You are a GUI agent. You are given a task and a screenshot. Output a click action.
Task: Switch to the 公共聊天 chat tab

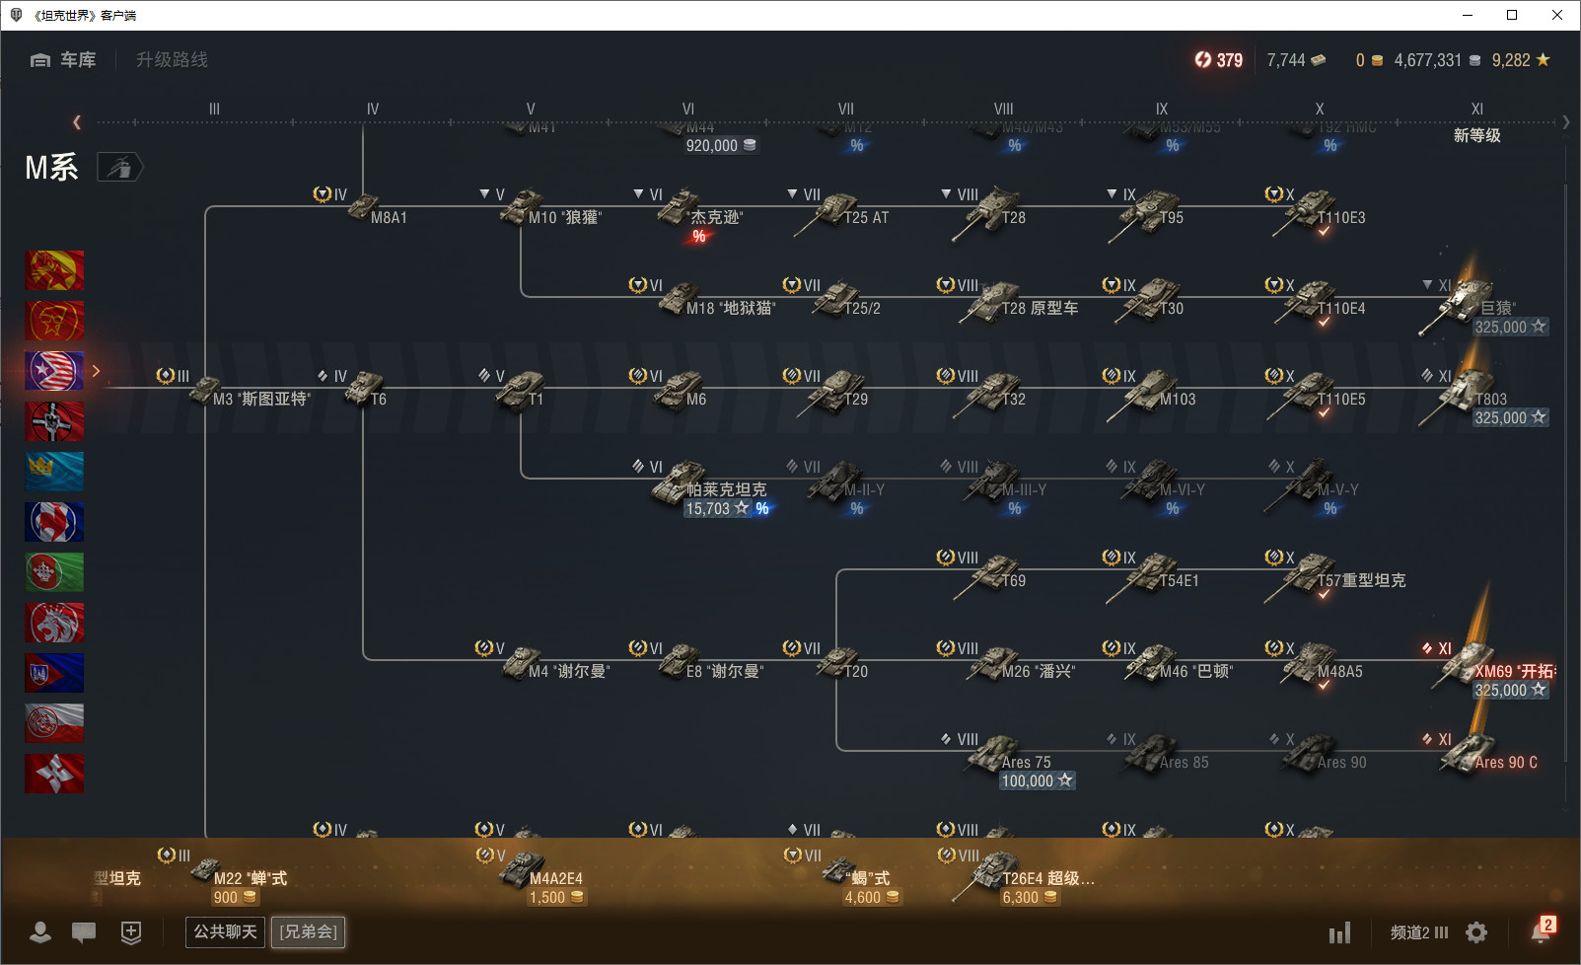tap(225, 932)
